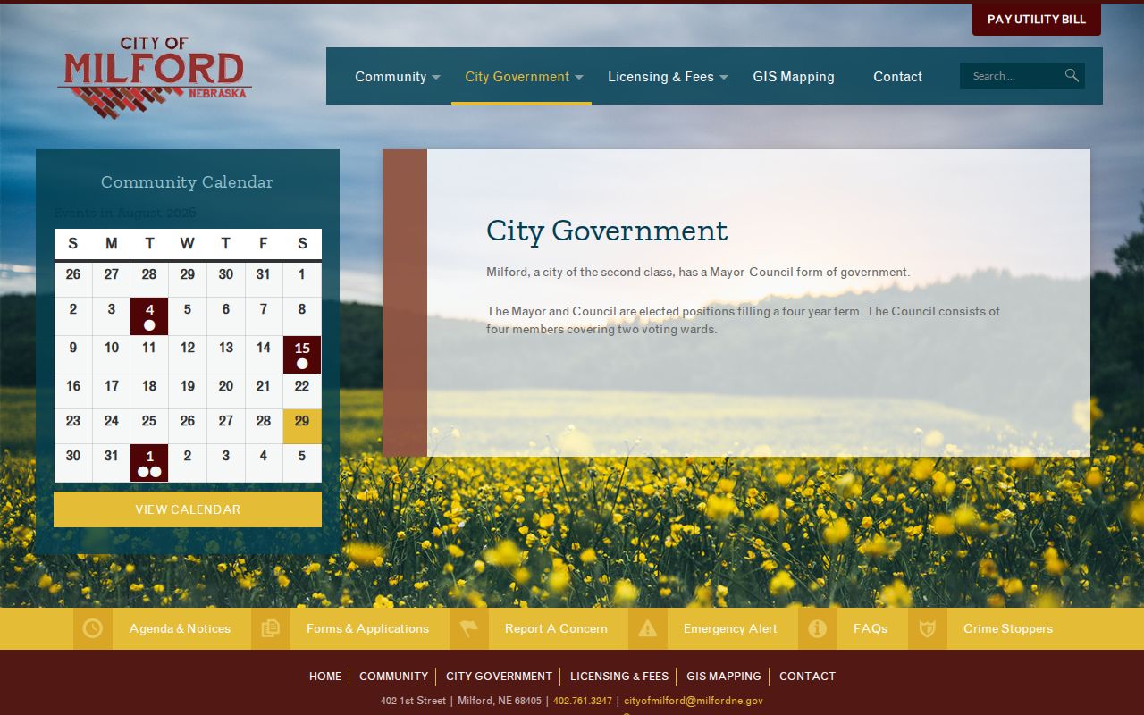Open Forms & Applications link
The image size is (1144, 715).
coord(367,628)
